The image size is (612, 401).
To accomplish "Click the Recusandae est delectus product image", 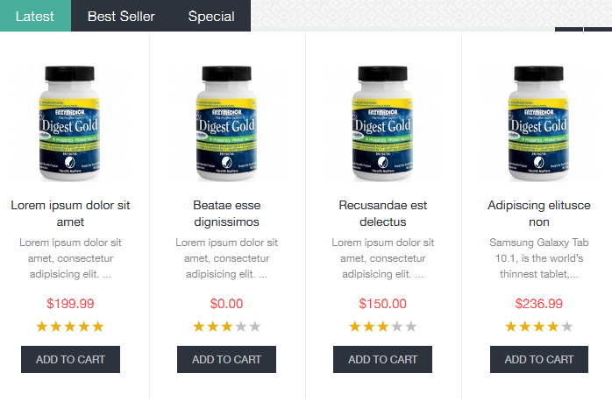I will point(382,123).
